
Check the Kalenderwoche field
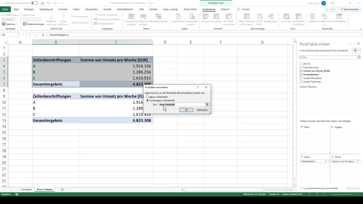[301, 67]
